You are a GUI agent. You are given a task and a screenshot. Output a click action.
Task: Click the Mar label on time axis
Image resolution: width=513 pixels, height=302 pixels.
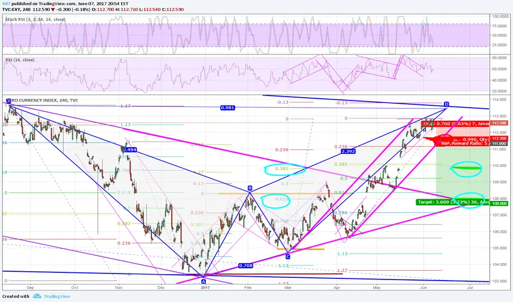288,288
